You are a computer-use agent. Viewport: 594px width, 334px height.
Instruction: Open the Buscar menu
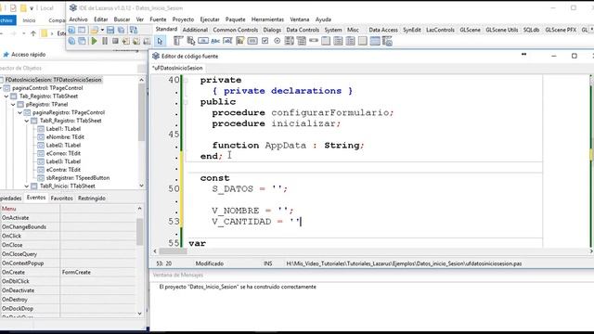[122, 19]
